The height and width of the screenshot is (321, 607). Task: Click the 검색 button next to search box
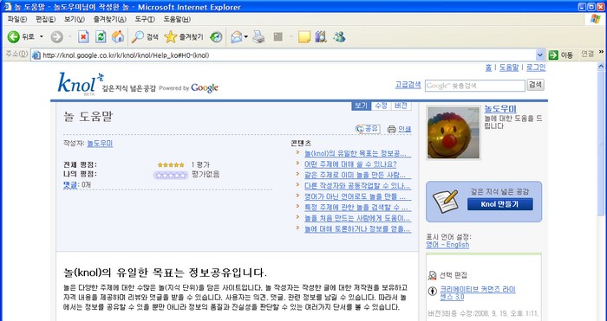535,85
